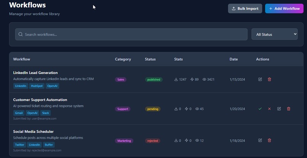Click the Bulk Import button
Image resolution: width=307 pixels, height=158 pixels.
click(245, 9)
